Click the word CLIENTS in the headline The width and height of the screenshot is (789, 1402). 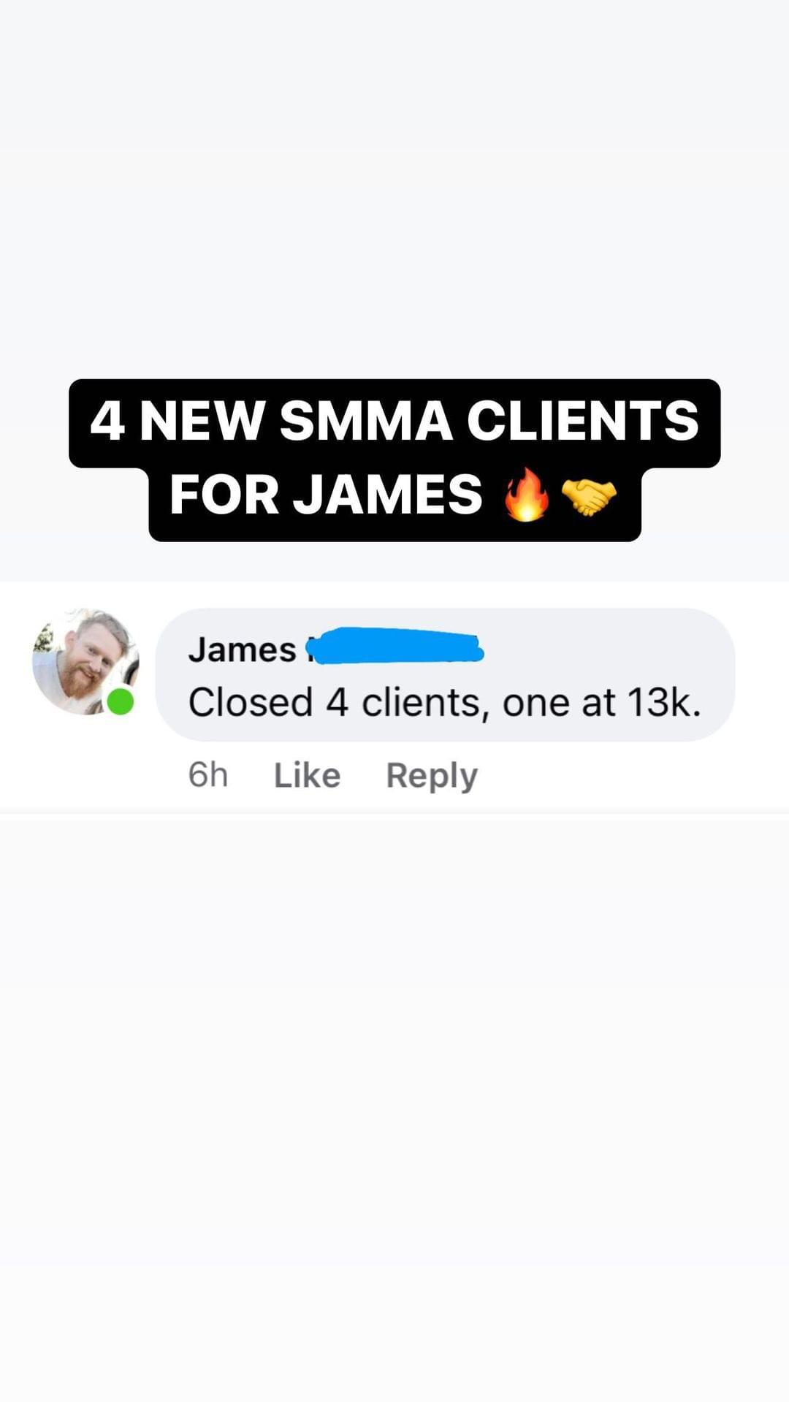[582, 422]
